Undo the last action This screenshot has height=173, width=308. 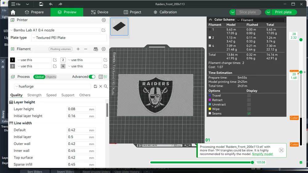click(51, 4)
